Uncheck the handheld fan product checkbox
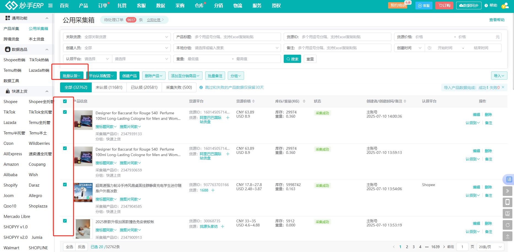The height and width of the screenshot is (252, 514). click(x=65, y=184)
